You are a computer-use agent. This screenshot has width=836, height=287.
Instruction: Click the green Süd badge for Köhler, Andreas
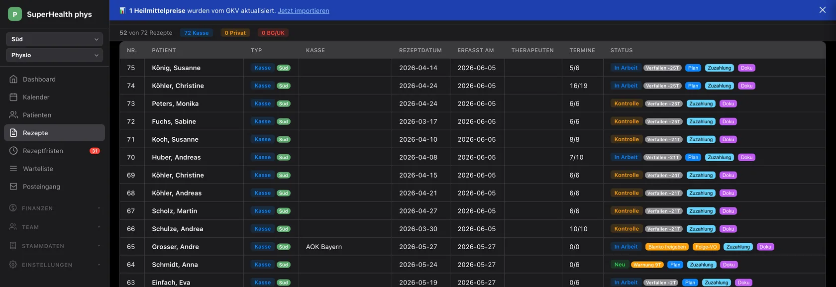(284, 193)
